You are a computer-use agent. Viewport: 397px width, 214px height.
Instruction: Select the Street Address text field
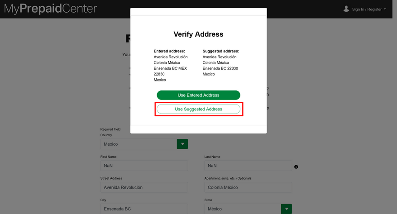pyautogui.click(x=144, y=187)
